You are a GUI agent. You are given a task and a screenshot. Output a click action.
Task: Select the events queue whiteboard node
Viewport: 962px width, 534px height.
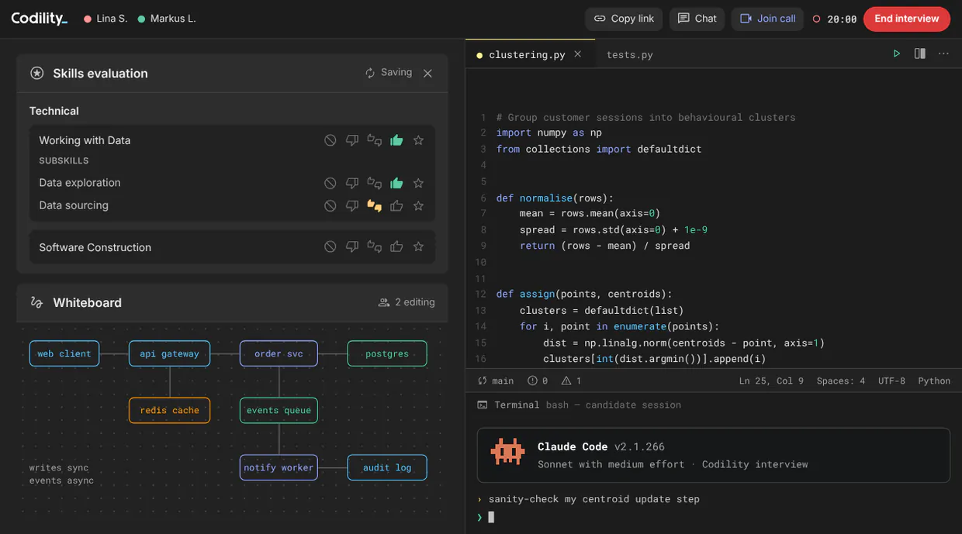pyautogui.click(x=279, y=410)
